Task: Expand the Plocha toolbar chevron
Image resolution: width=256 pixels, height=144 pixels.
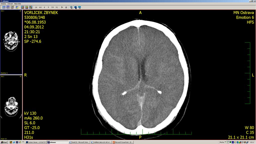Action: click(225, 142)
